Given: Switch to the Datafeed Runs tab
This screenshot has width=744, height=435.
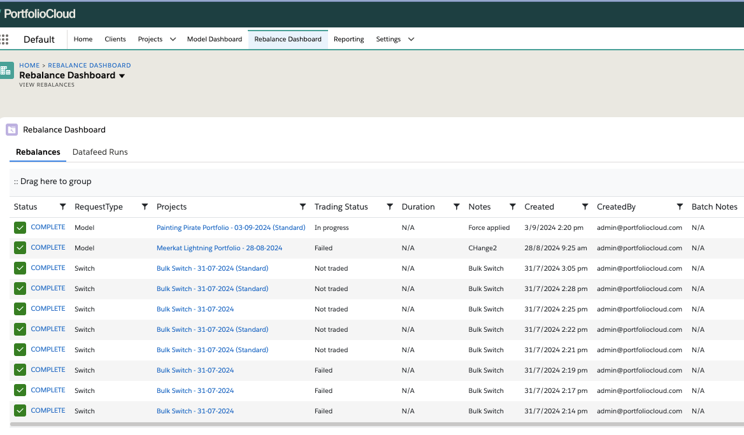Looking at the screenshot, I should point(100,152).
